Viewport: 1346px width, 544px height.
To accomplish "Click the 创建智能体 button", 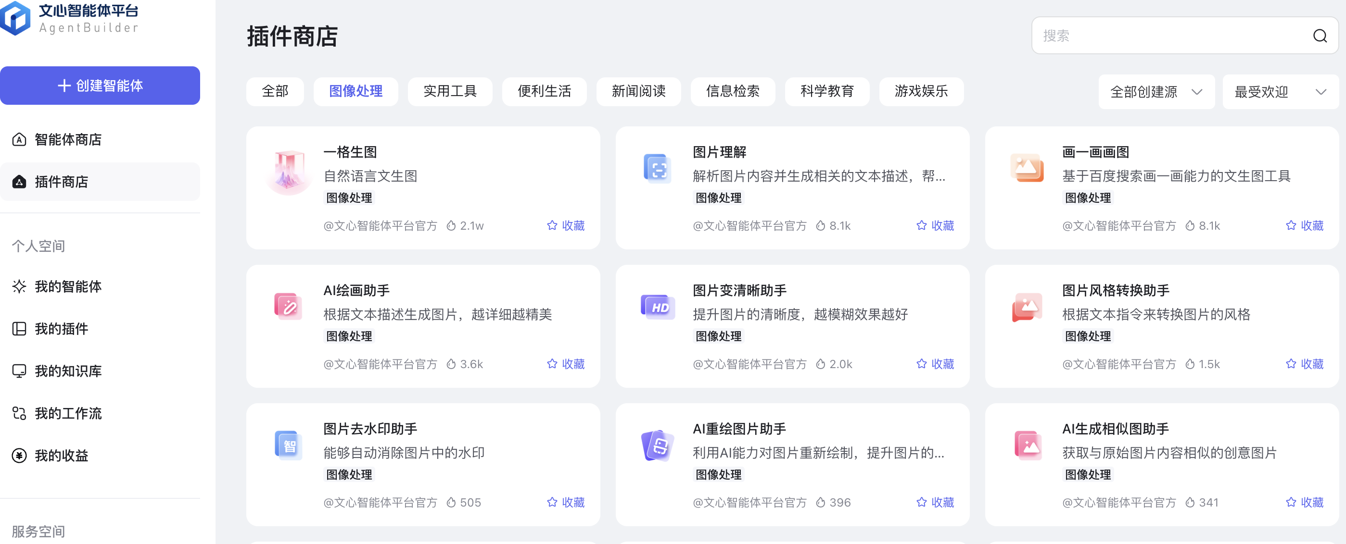I will 100,86.
